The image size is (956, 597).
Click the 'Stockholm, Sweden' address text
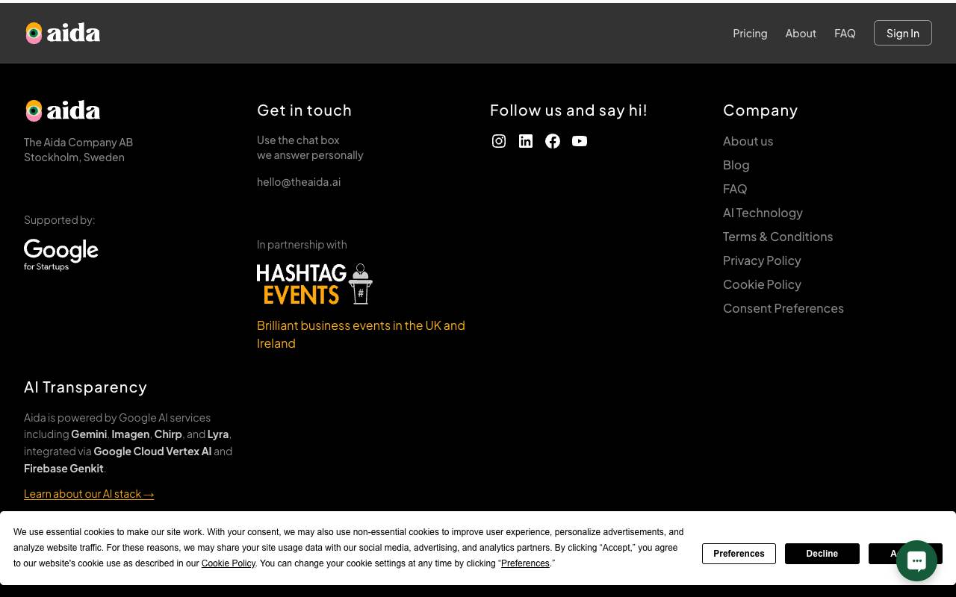tap(74, 157)
